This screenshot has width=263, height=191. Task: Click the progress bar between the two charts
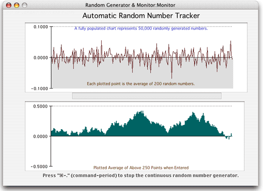(x=147, y=95)
